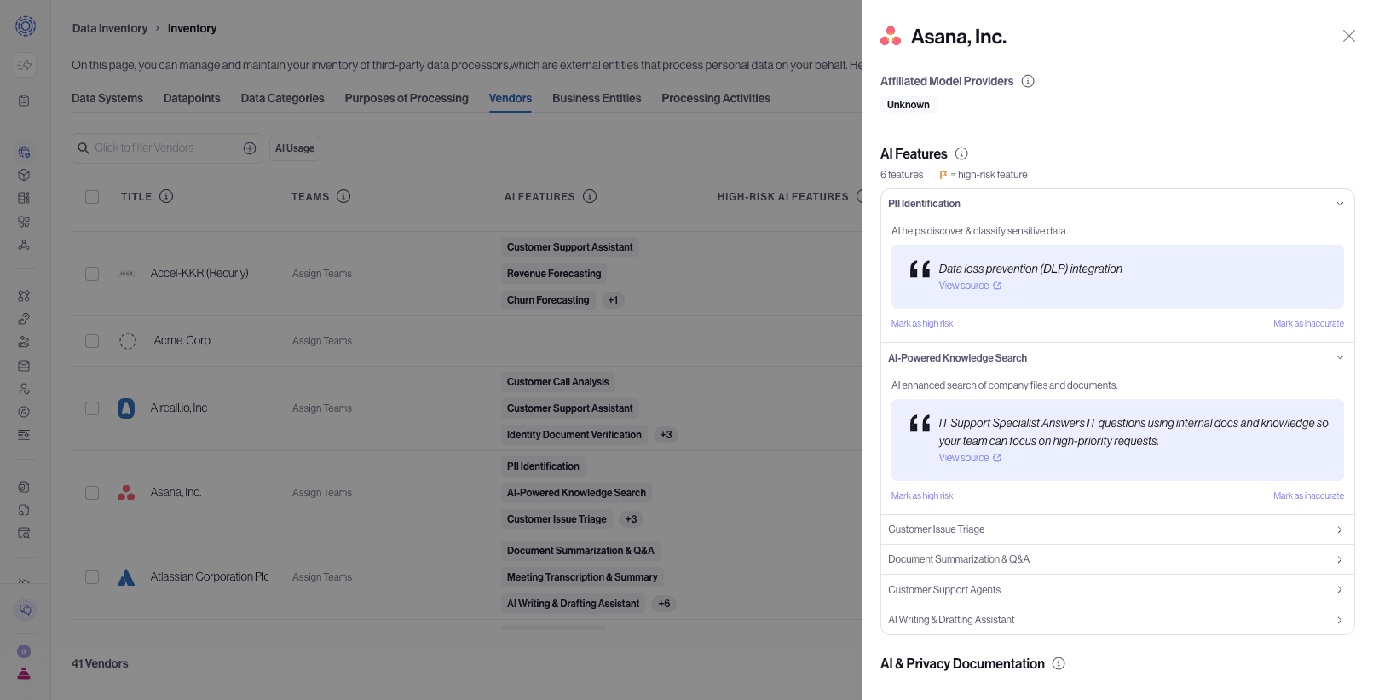Viewport: 1373px width, 700px height.
Task: Go to Data Inventory breadcrumb
Action: [110, 28]
